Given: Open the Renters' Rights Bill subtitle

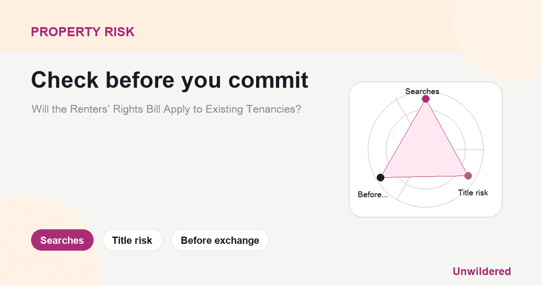Looking at the screenshot, I should tap(166, 109).
